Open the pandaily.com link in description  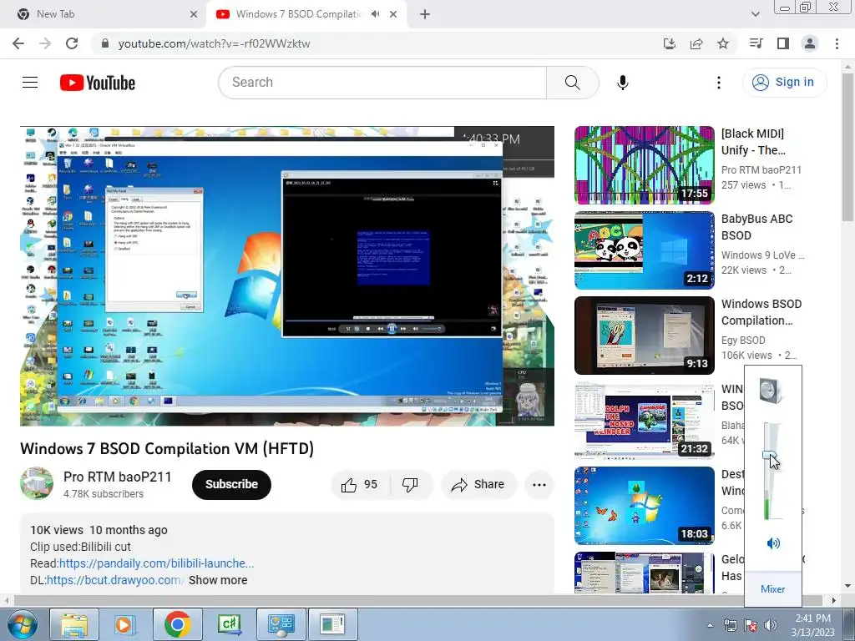click(x=156, y=563)
